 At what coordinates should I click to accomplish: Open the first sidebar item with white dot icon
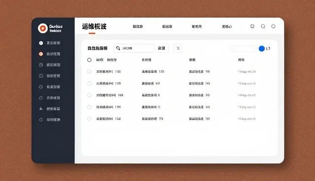50,43
